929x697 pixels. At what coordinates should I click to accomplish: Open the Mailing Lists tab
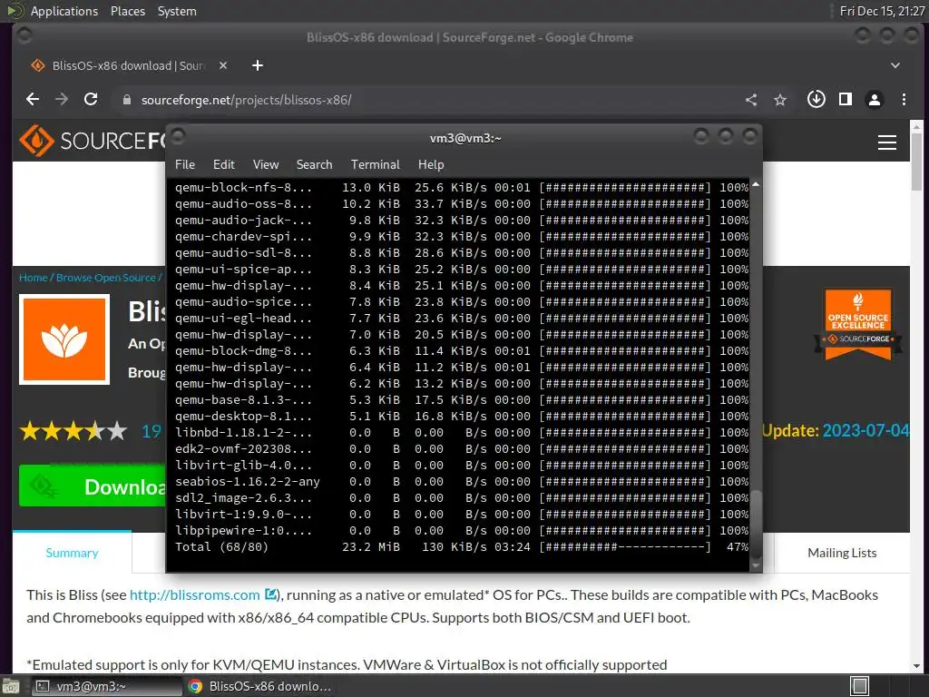842,553
